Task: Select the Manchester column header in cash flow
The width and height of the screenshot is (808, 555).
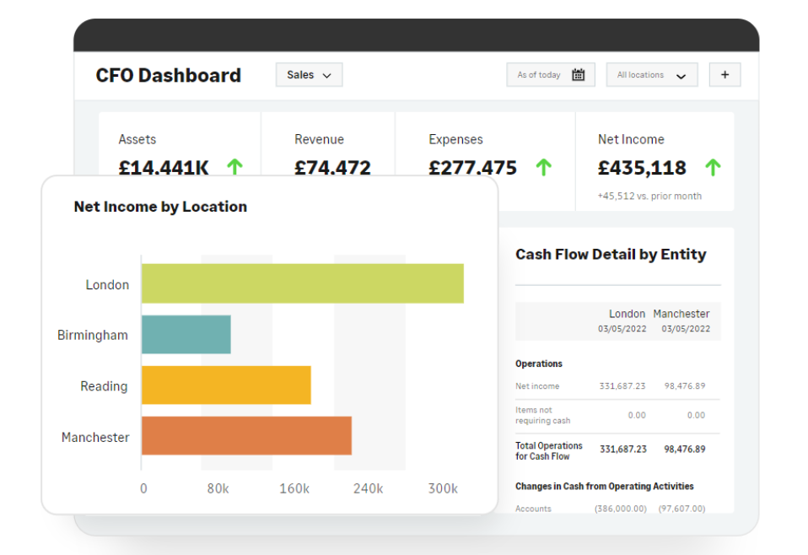Action: point(681,314)
